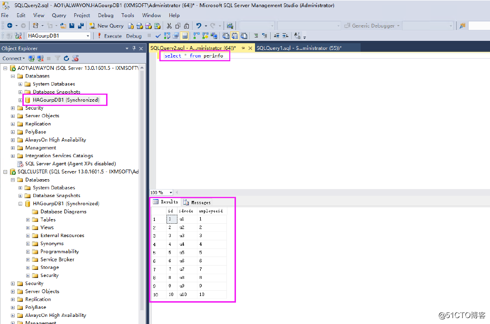Click the New Query toolbar button
Viewport: 490px width, 324px height.
point(107,26)
